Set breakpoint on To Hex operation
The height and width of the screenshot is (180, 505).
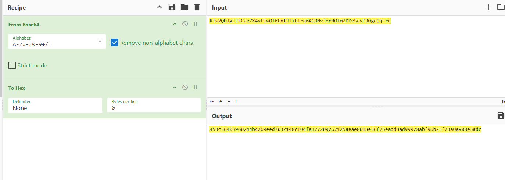tap(196, 87)
